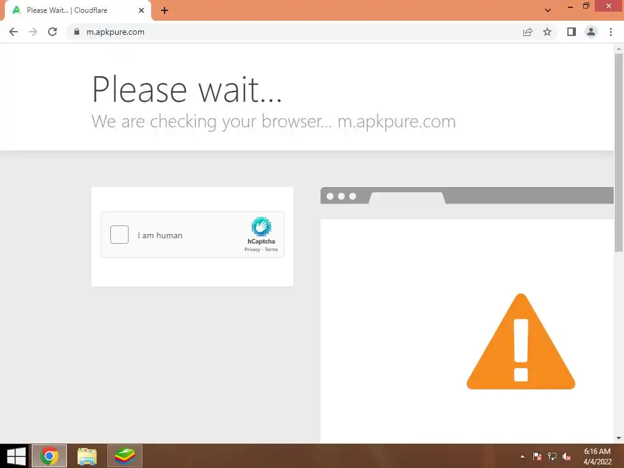Viewport: 624px width, 468px height.
Task: Expand the tab search dropdown
Action: click(548, 10)
